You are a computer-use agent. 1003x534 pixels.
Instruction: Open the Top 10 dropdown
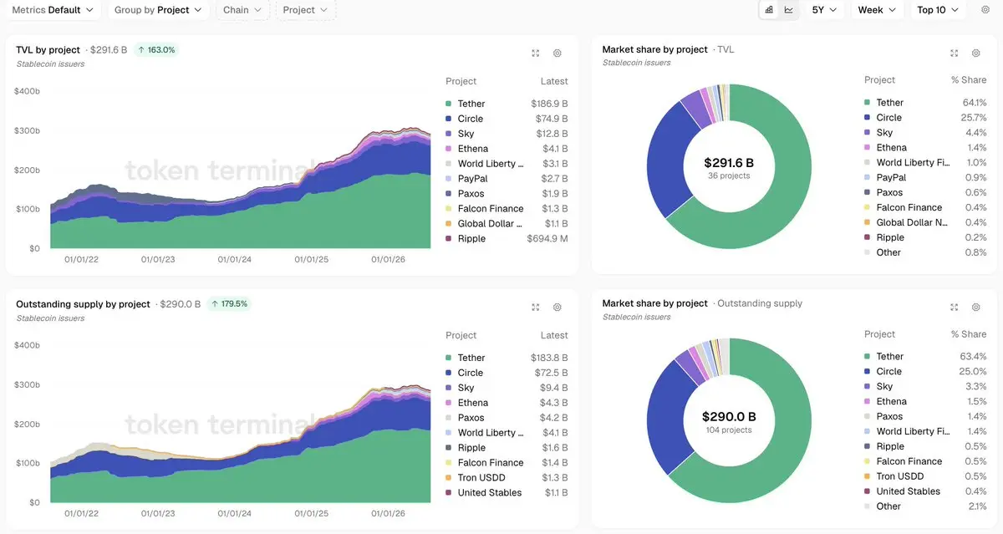pyautogui.click(x=938, y=10)
